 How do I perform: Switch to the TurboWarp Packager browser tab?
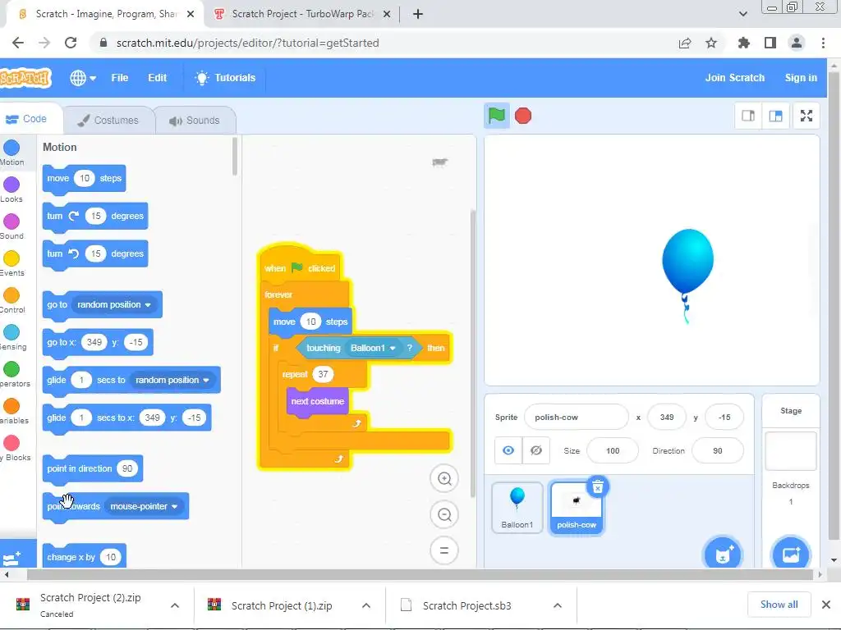click(301, 14)
